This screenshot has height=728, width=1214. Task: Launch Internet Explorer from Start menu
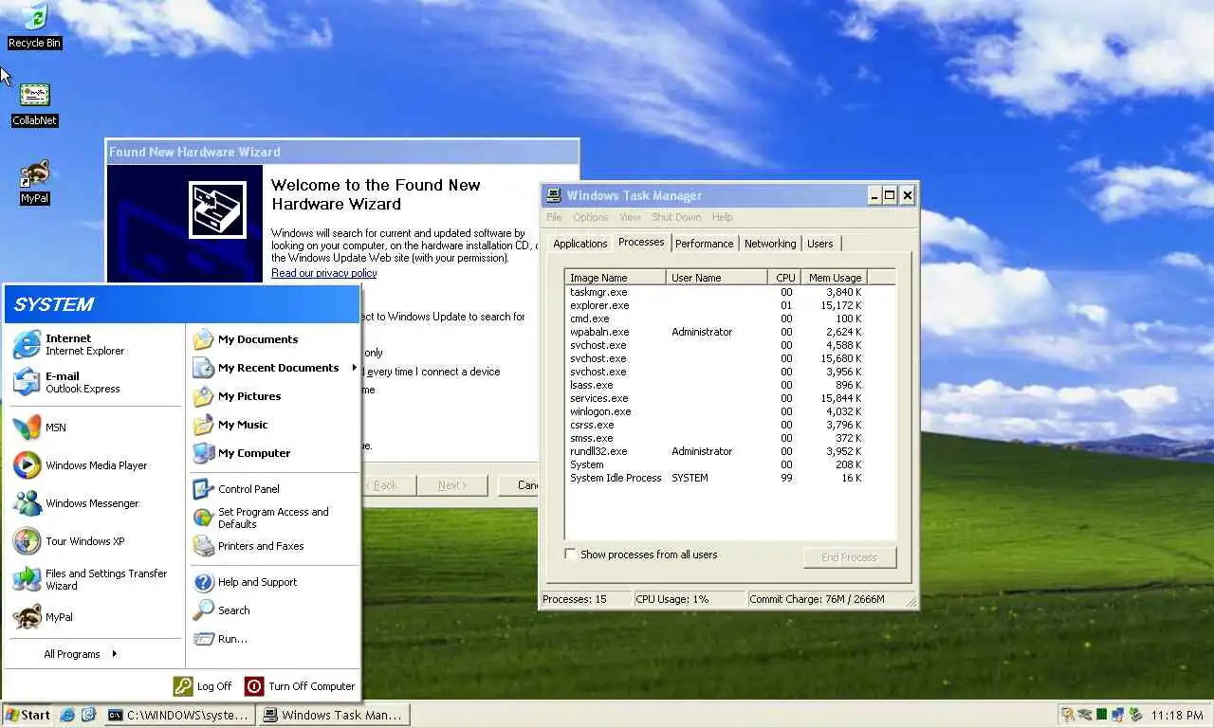tap(27, 344)
